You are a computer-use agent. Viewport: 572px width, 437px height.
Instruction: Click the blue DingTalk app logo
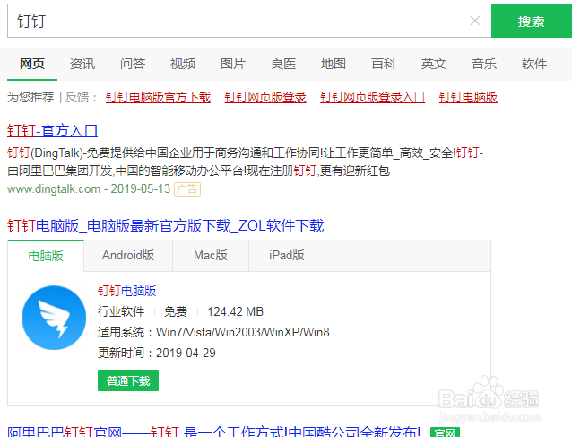coord(54,318)
